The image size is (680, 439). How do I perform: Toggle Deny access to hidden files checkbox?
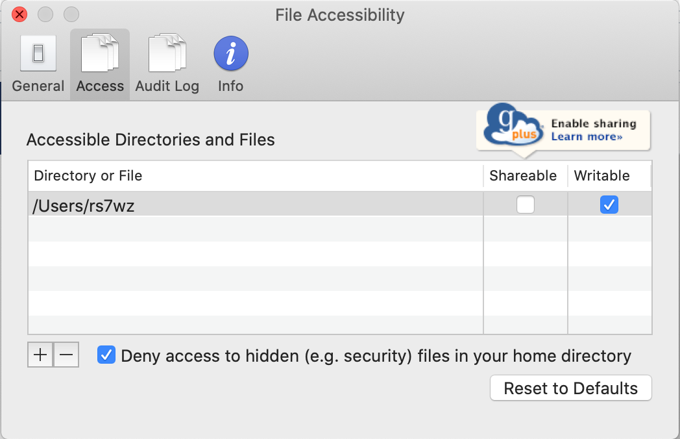click(x=106, y=355)
